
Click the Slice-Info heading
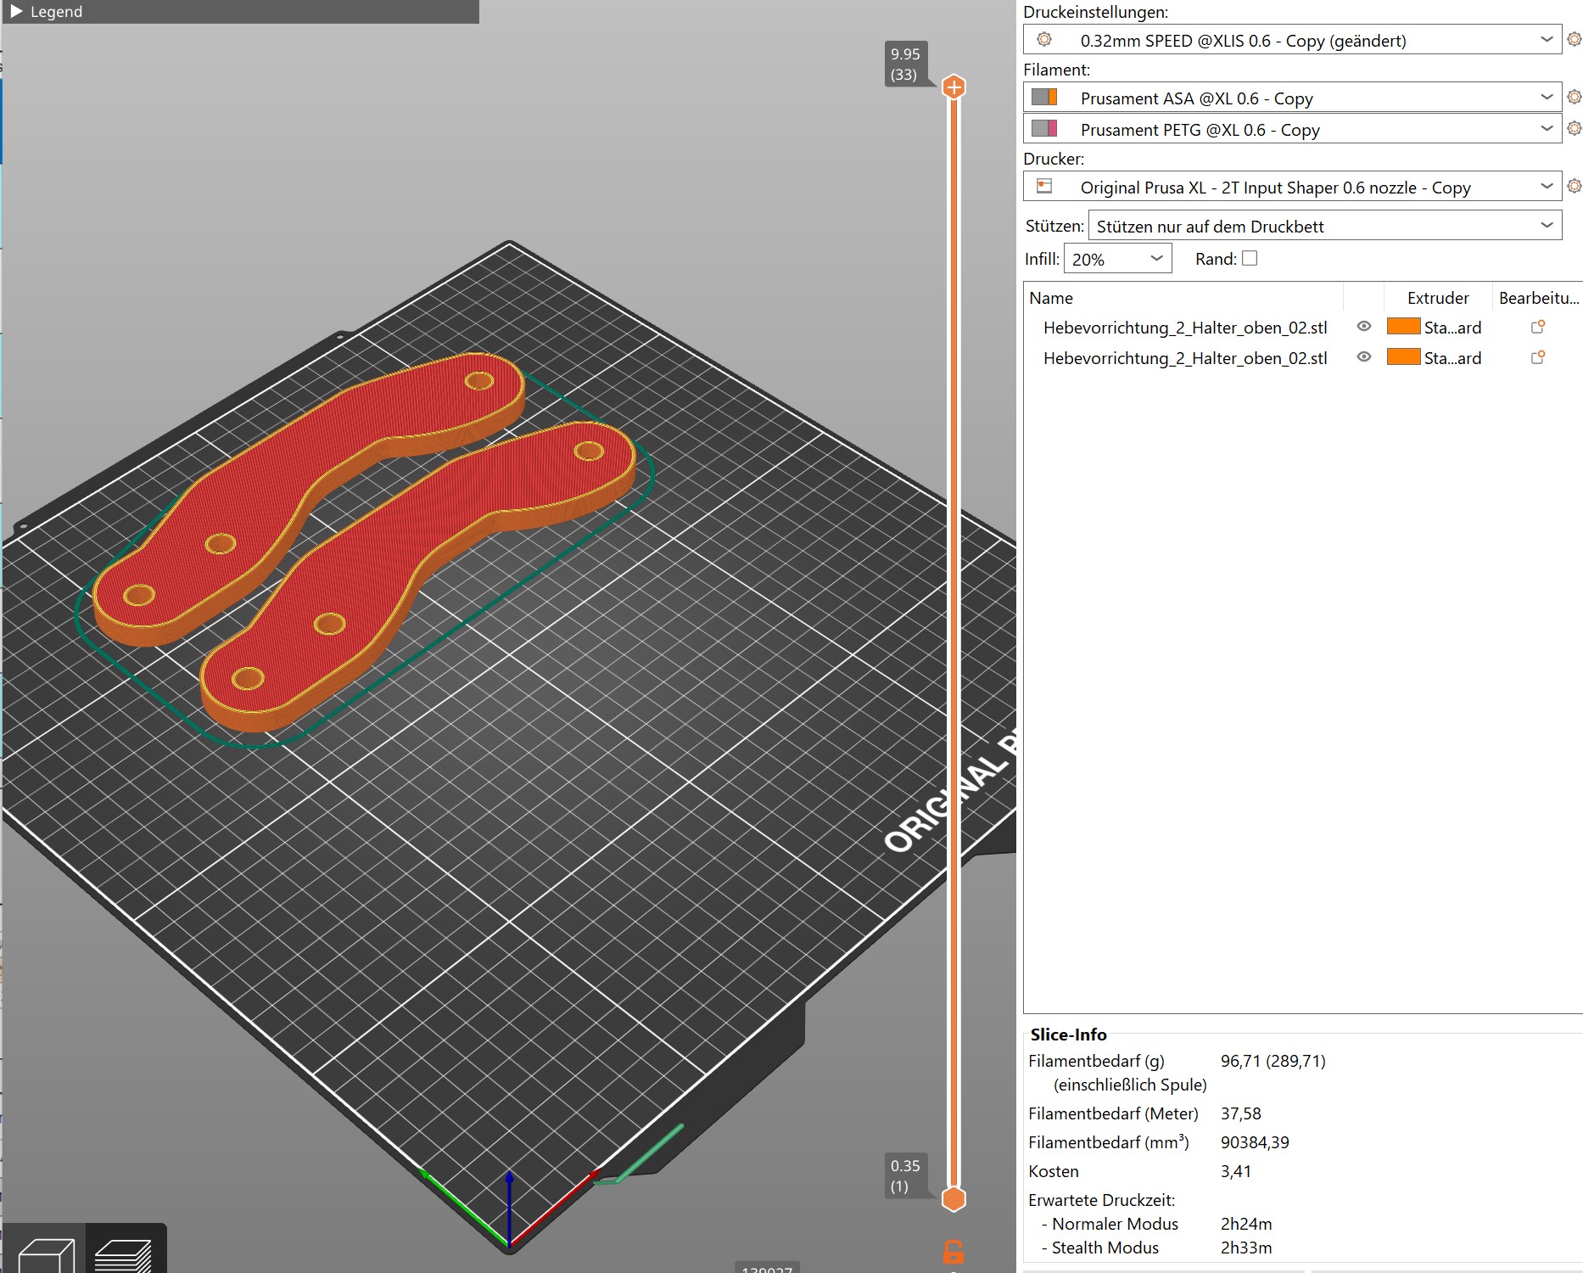pyautogui.click(x=1068, y=1035)
